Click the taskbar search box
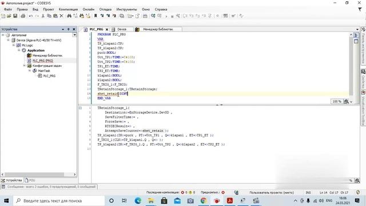 [x=59, y=201]
